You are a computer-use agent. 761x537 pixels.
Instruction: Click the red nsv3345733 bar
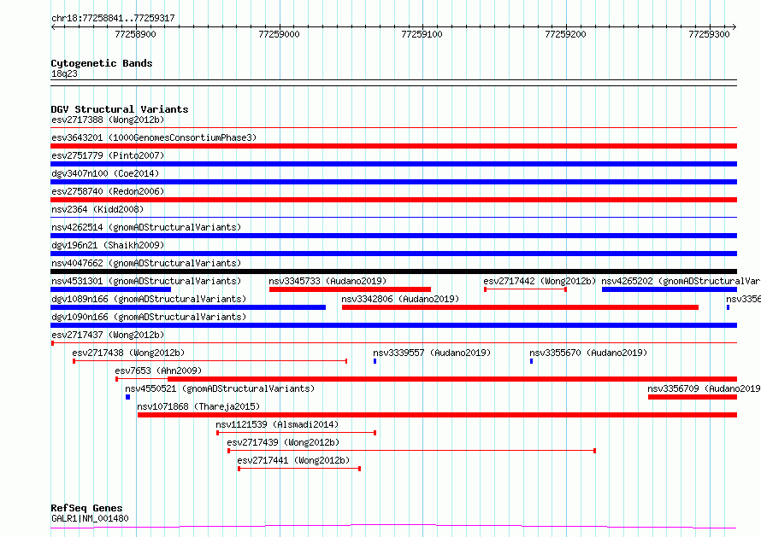point(350,289)
